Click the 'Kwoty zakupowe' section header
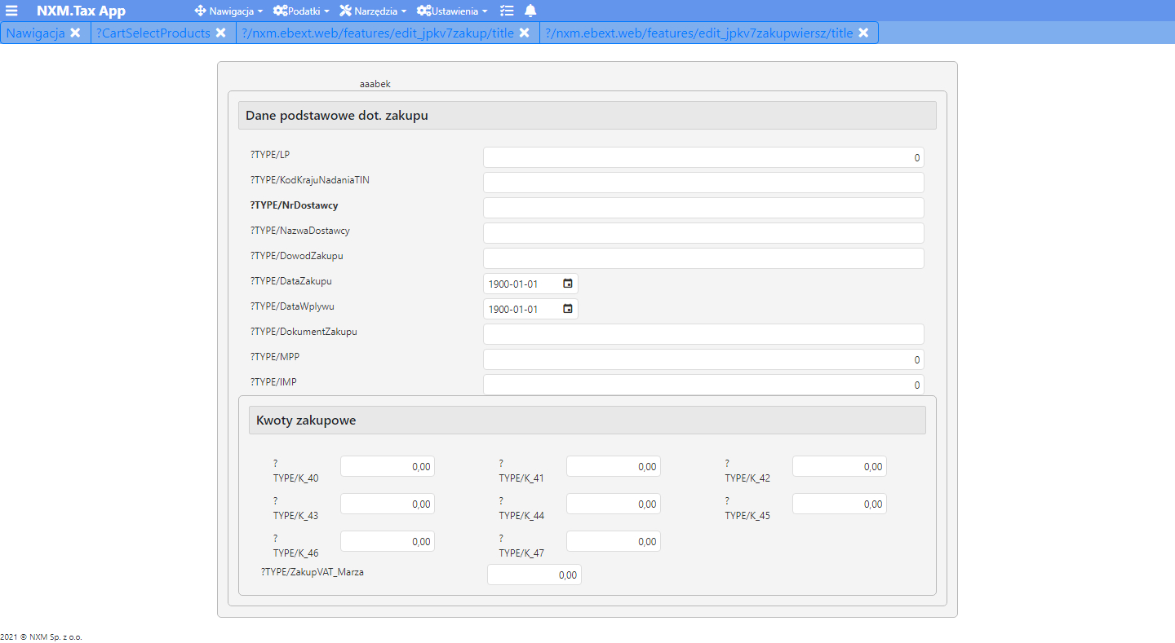 tap(587, 420)
